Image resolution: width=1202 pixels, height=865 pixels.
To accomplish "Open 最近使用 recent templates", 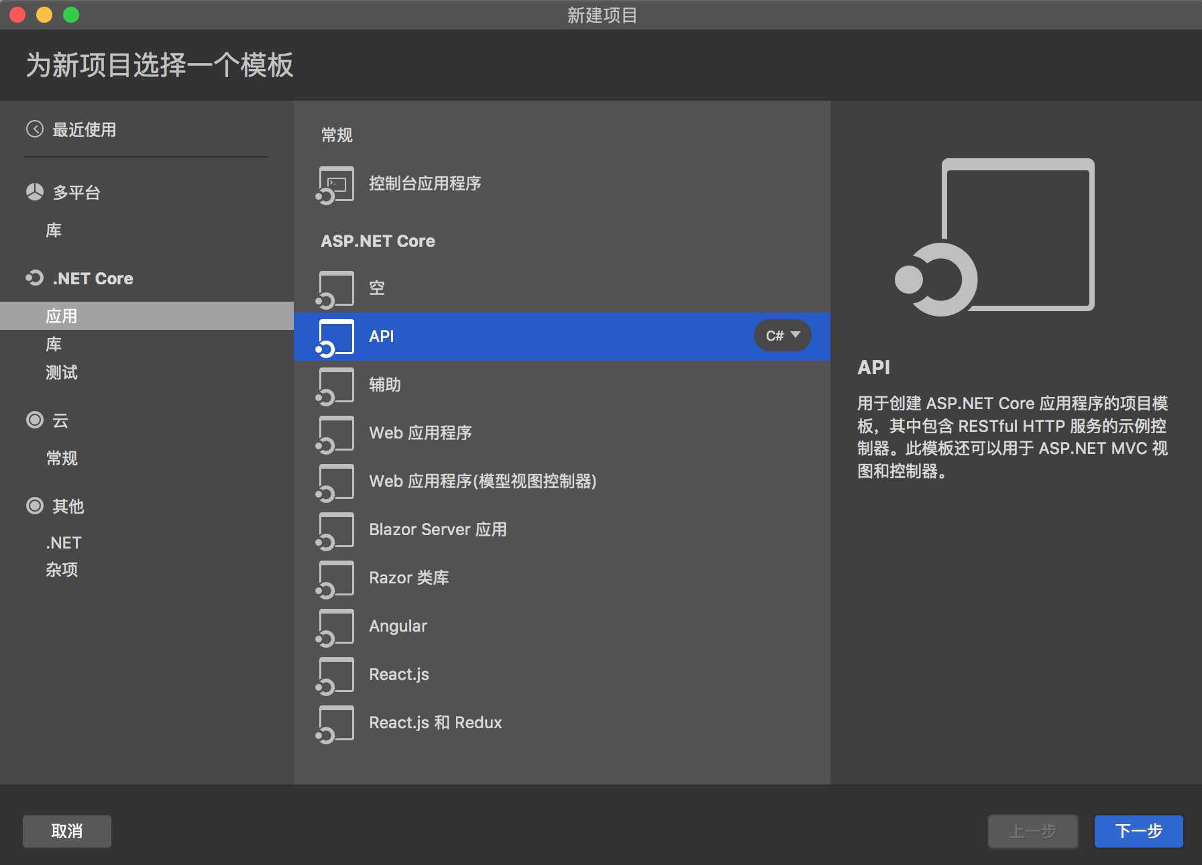I will (84, 129).
